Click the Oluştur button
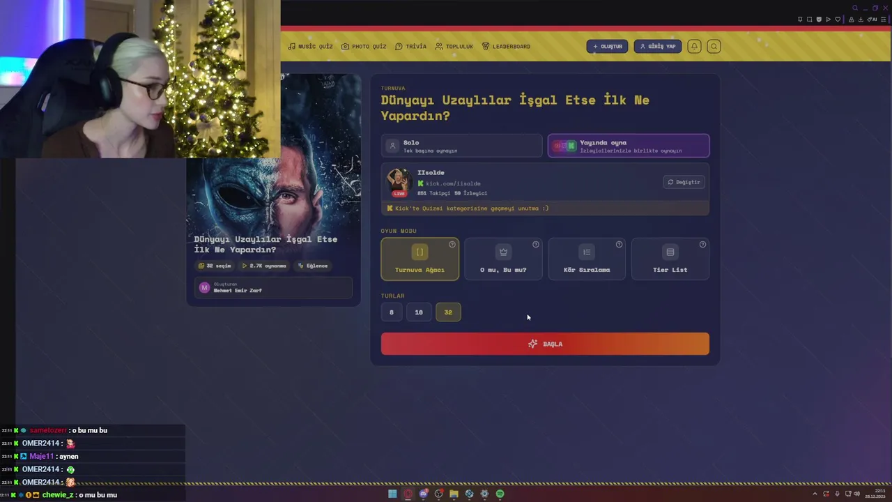 click(x=607, y=47)
